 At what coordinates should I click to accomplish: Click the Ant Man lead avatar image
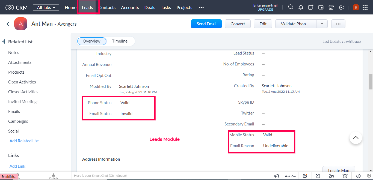tap(21, 24)
